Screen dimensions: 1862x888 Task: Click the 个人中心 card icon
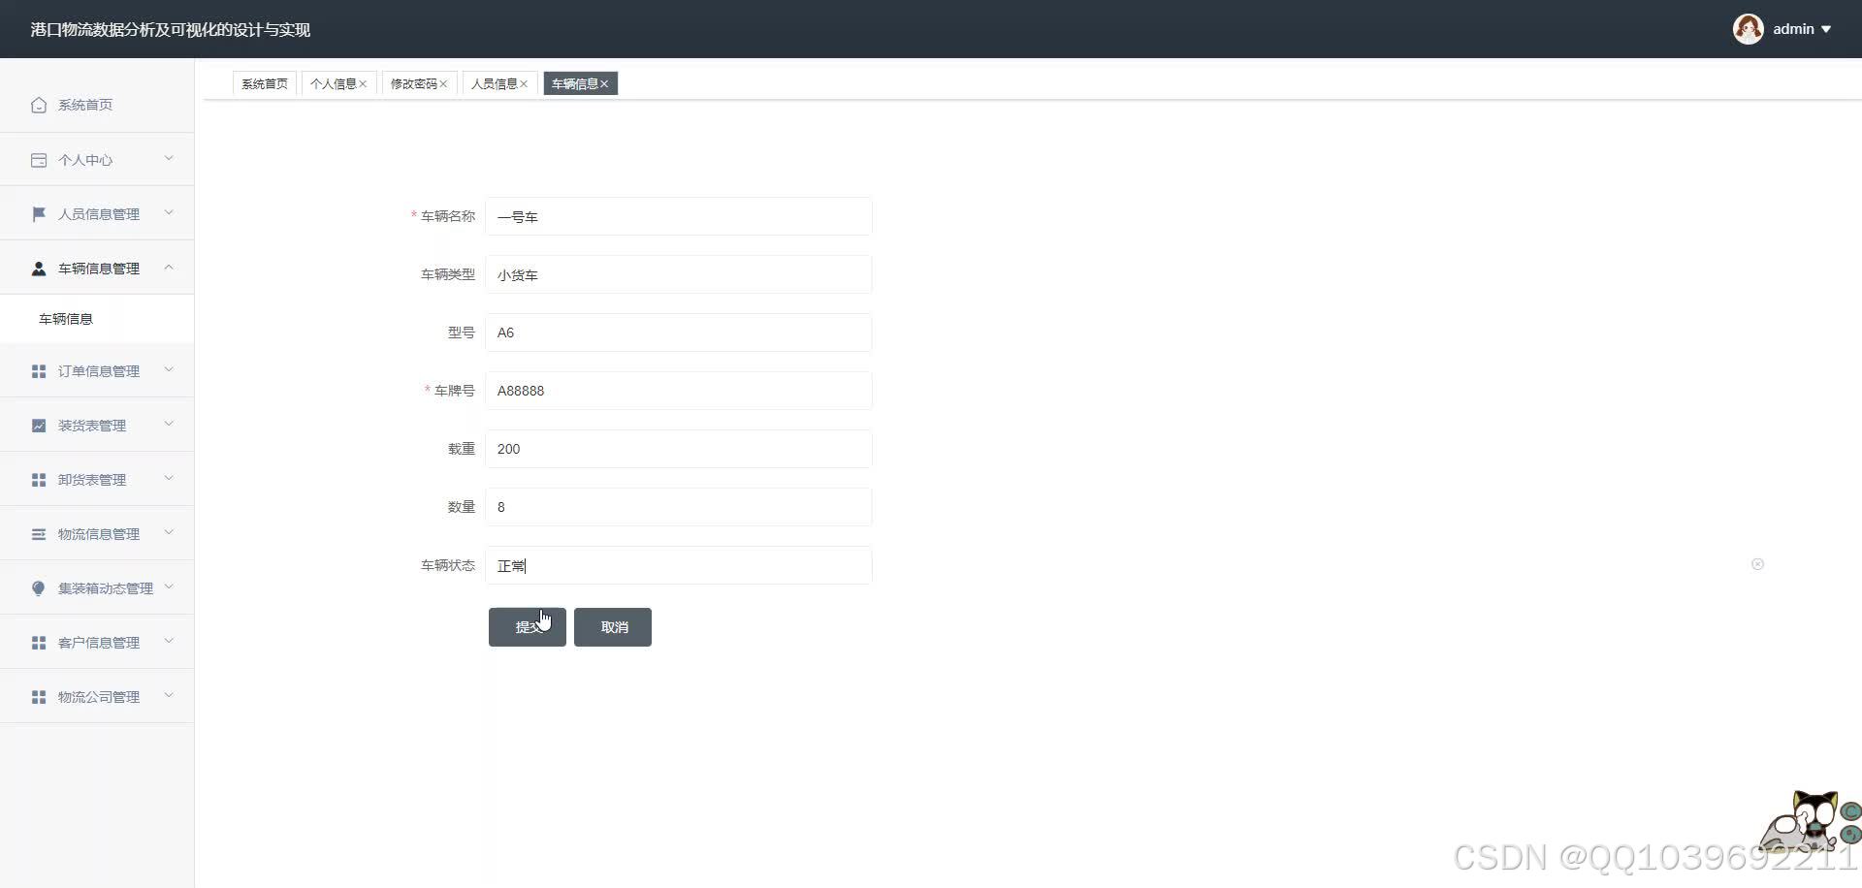coord(39,160)
